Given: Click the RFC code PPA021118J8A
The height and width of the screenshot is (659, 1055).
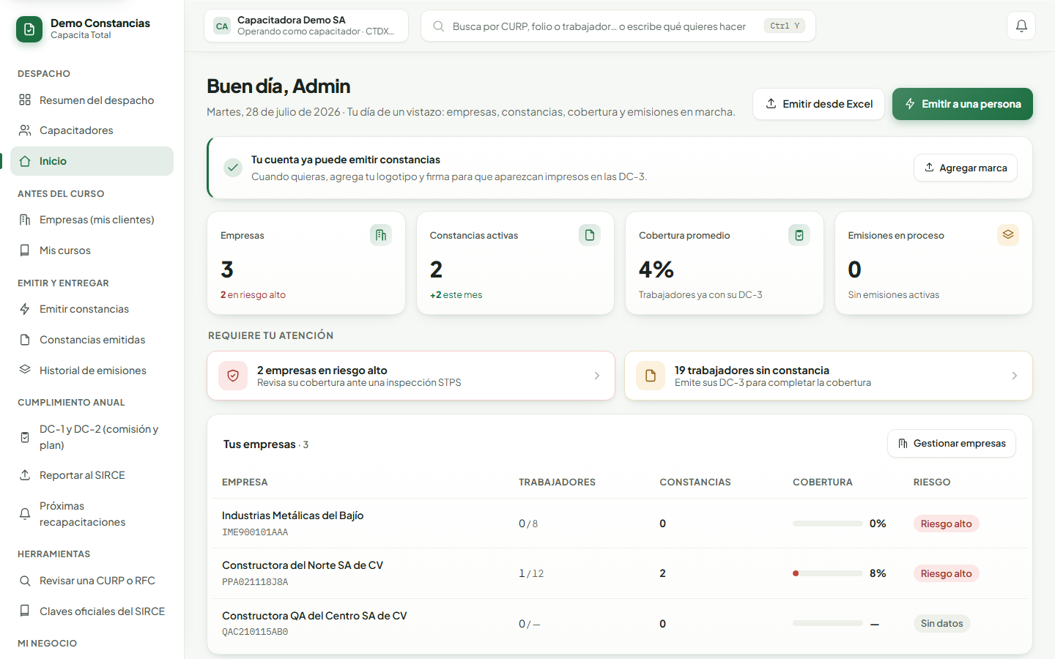Looking at the screenshot, I should pyautogui.click(x=255, y=582).
